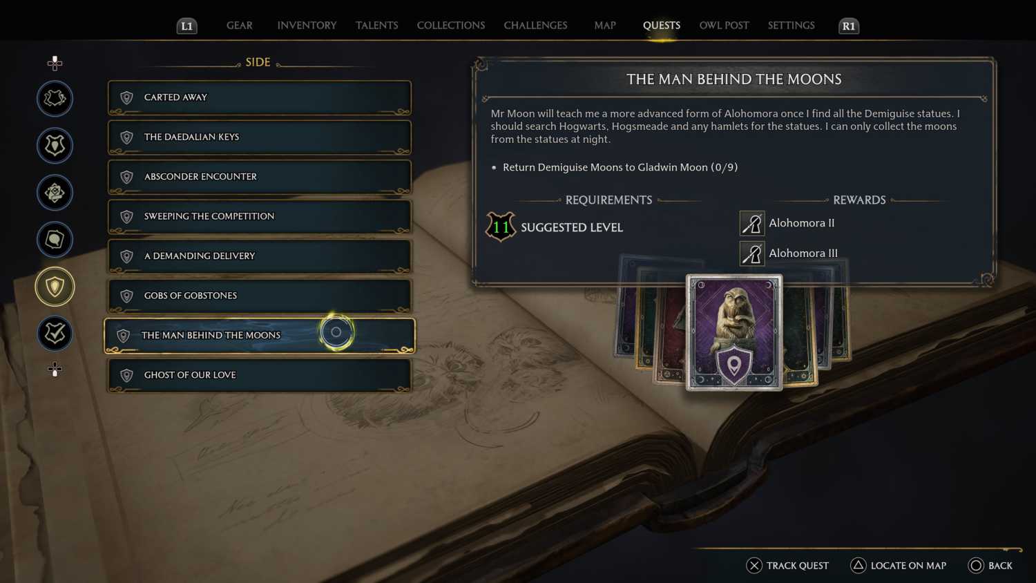Select the Carted Away quest
This screenshot has height=583, width=1036.
pyautogui.click(x=260, y=97)
